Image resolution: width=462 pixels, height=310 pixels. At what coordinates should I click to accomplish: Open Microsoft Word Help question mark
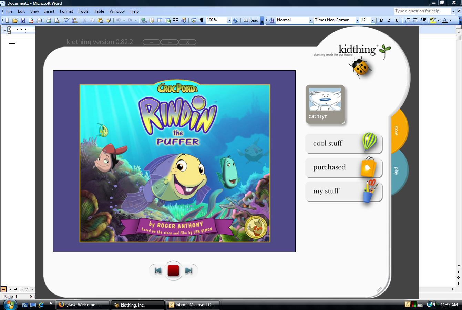(236, 20)
